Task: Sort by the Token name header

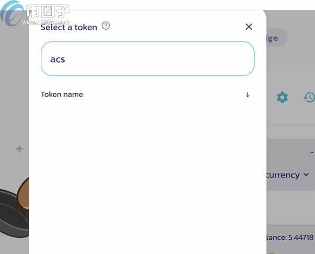Action: (62, 94)
